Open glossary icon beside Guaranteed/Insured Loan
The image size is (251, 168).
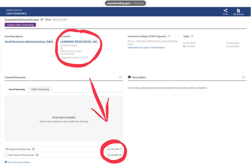(x=42, y=19)
